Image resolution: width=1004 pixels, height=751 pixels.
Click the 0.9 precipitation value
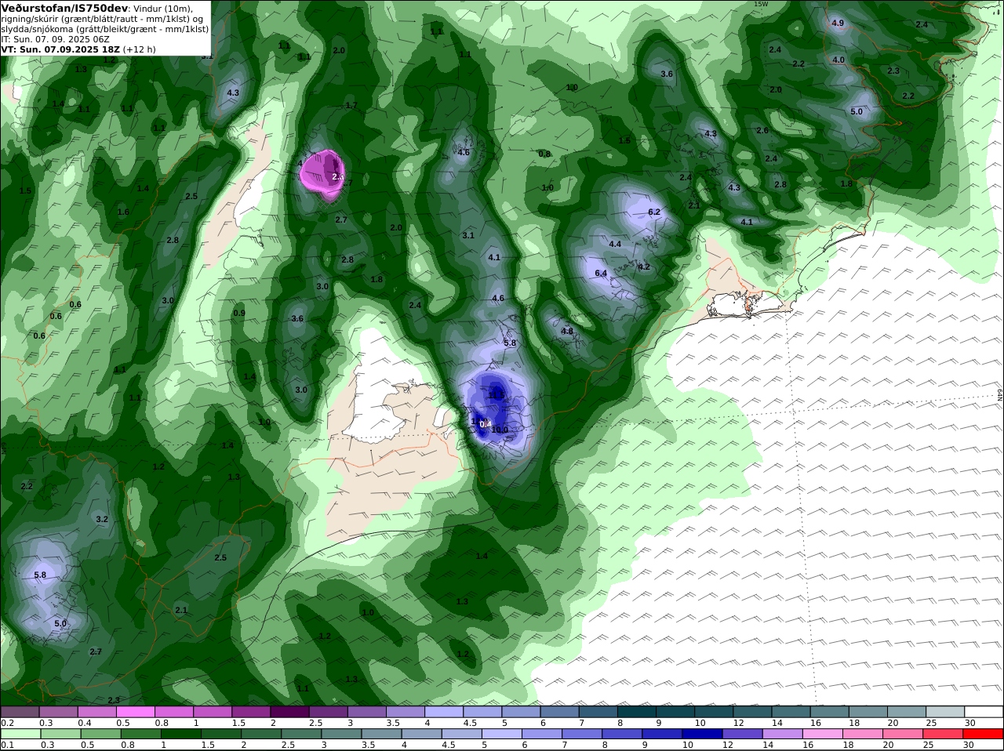coord(239,314)
